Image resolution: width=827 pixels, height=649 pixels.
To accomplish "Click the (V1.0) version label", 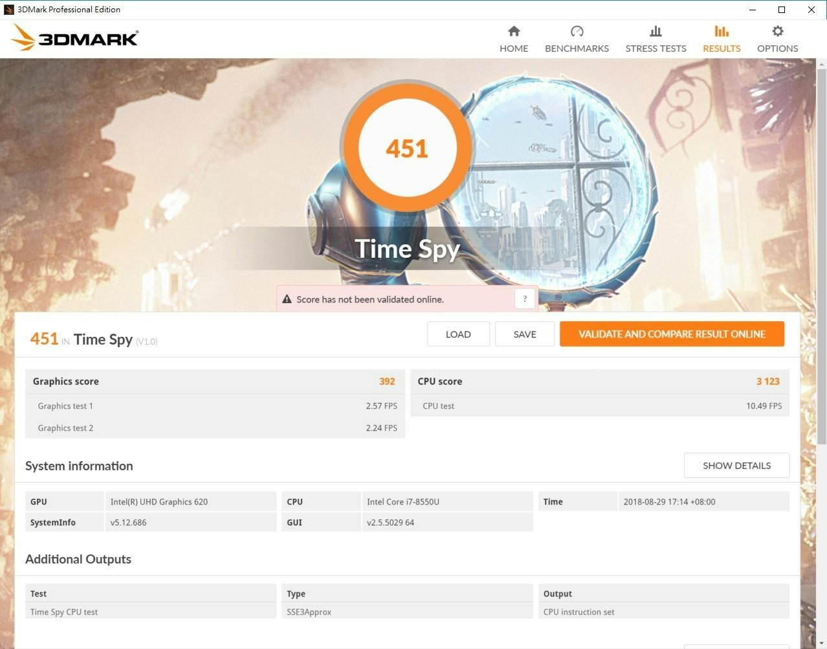I will coord(146,341).
